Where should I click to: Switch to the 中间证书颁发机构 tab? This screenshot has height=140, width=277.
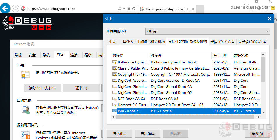(151, 42)
